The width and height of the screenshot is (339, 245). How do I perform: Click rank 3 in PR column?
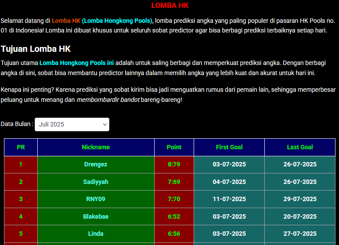[x=21, y=199]
